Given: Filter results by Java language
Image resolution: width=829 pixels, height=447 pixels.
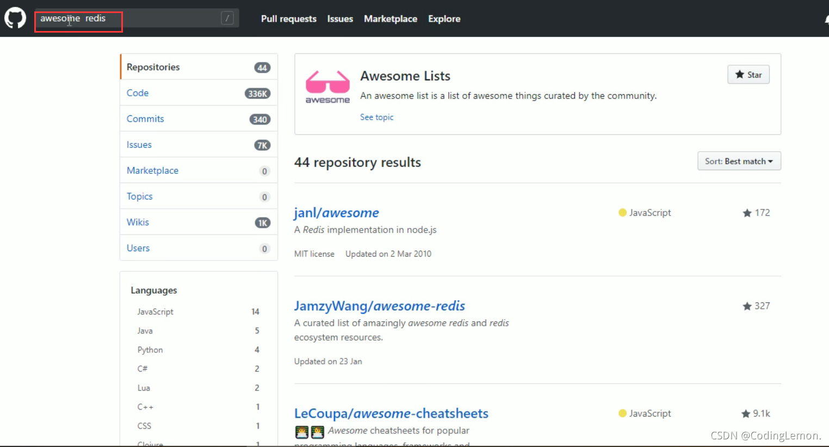Looking at the screenshot, I should click(x=199, y=331).
